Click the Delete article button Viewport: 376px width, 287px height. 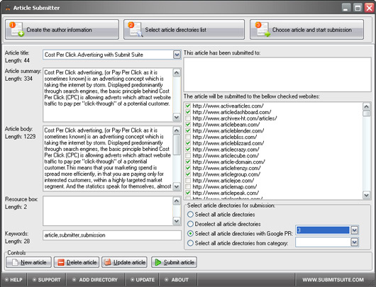(77, 262)
